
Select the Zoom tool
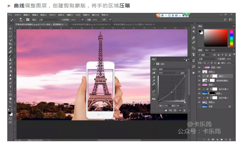click(10, 102)
